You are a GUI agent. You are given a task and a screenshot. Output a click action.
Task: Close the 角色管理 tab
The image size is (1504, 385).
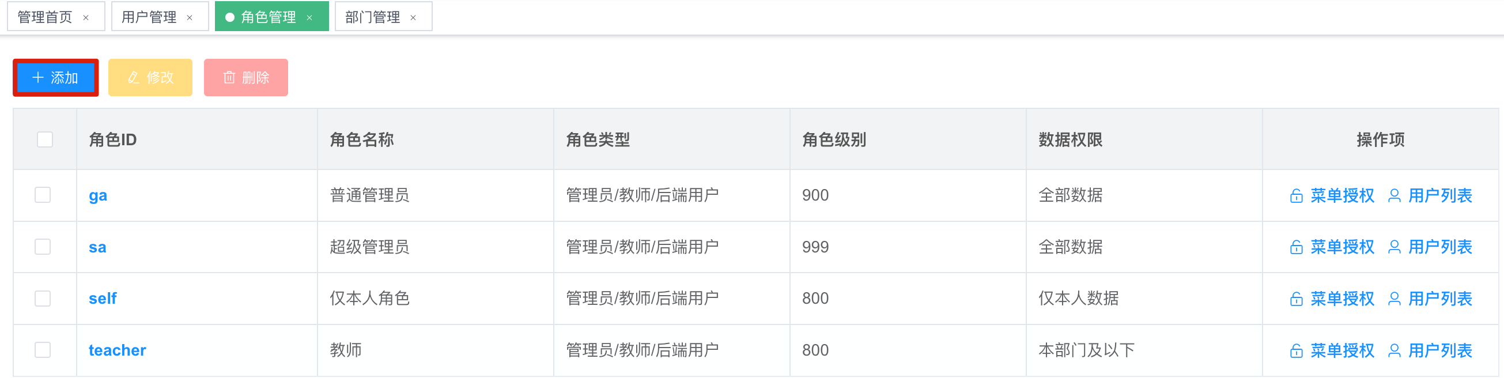(309, 17)
